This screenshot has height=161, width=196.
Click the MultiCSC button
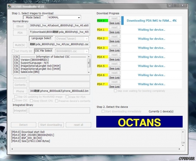[x=20, y=45]
